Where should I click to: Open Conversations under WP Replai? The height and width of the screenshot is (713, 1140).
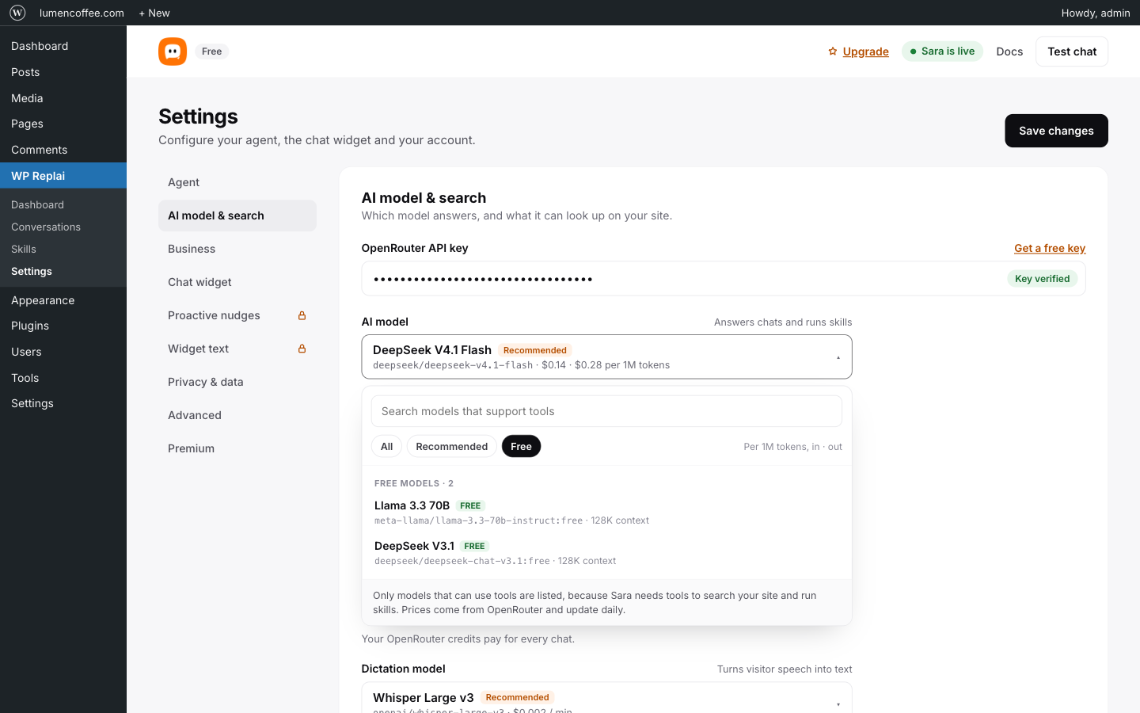point(63,227)
